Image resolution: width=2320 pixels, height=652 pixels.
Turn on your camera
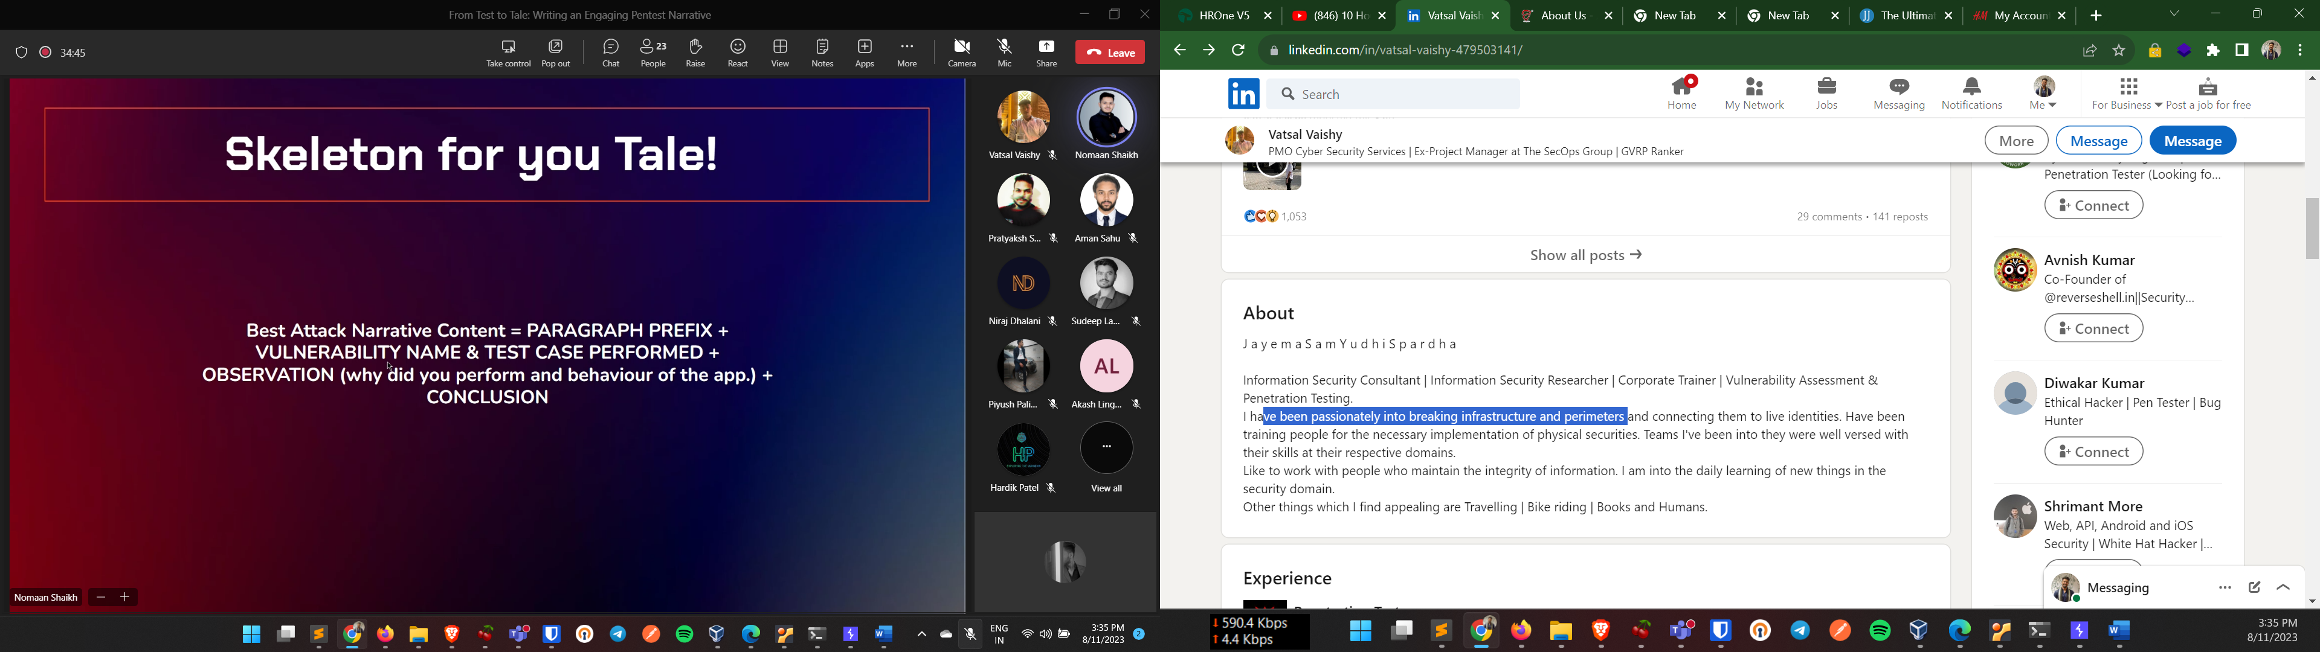[x=962, y=53]
